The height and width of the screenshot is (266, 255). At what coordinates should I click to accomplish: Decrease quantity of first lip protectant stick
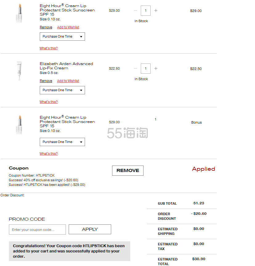135,10
